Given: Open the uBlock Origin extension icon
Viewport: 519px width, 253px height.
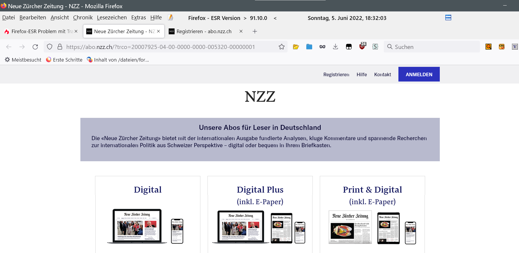Looking at the screenshot, I should [362, 46].
